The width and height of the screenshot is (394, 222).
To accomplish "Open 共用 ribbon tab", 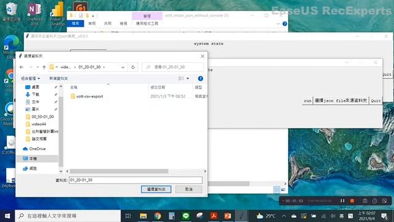I will point(108,23).
